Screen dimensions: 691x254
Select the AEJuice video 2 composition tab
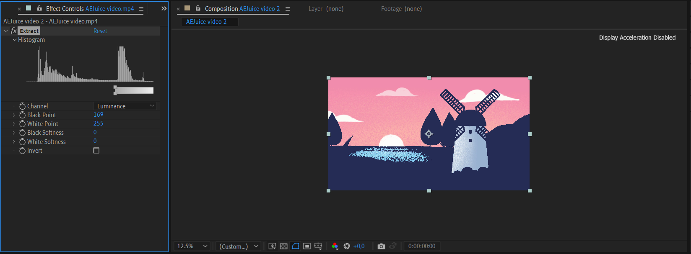point(206,22)
